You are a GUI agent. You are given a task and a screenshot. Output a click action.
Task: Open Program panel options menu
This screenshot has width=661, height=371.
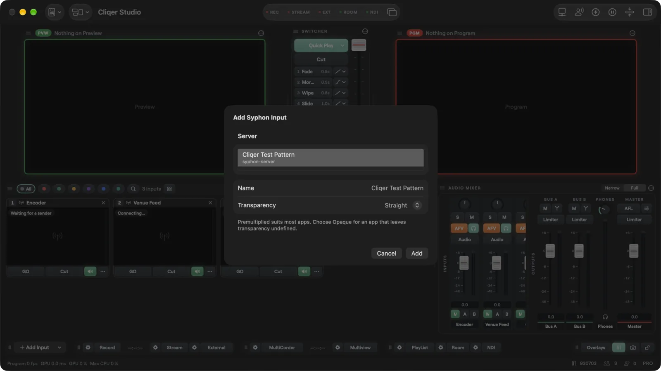(x=632, y=33)
